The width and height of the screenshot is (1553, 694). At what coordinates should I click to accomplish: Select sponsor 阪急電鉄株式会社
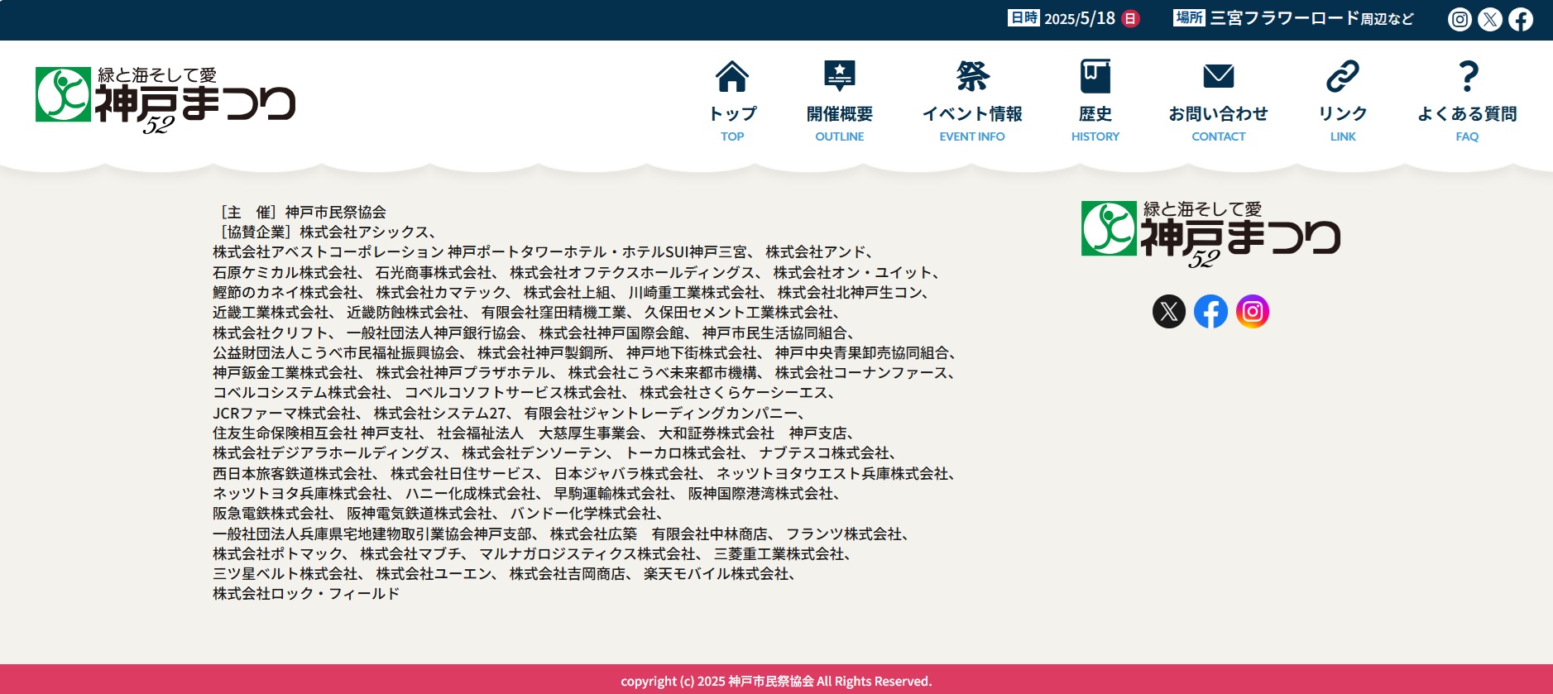point(271,514)
